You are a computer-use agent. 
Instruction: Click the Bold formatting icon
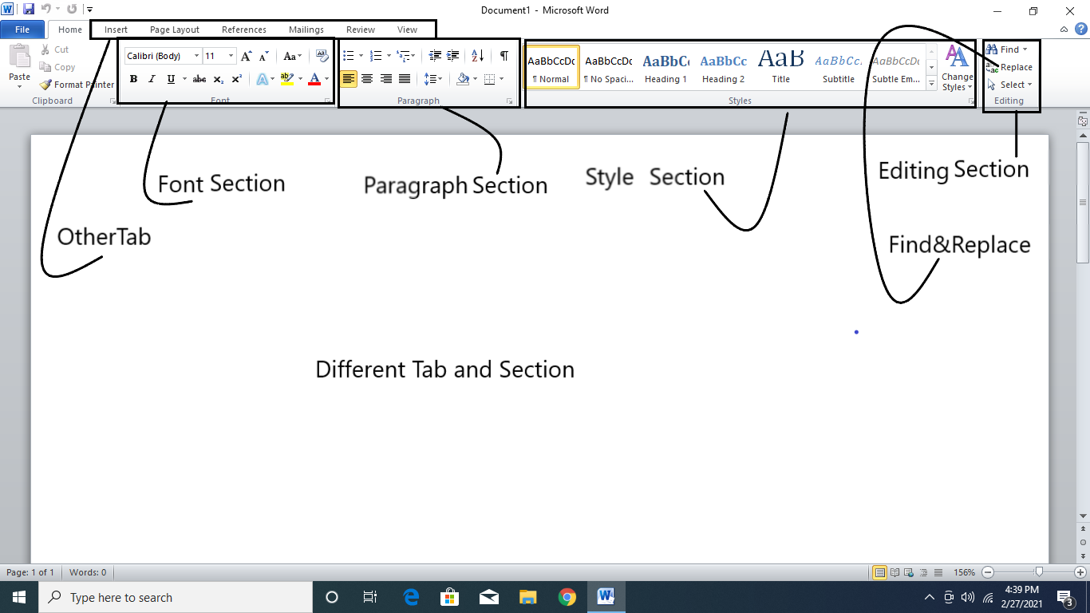[x=133, y=79]
